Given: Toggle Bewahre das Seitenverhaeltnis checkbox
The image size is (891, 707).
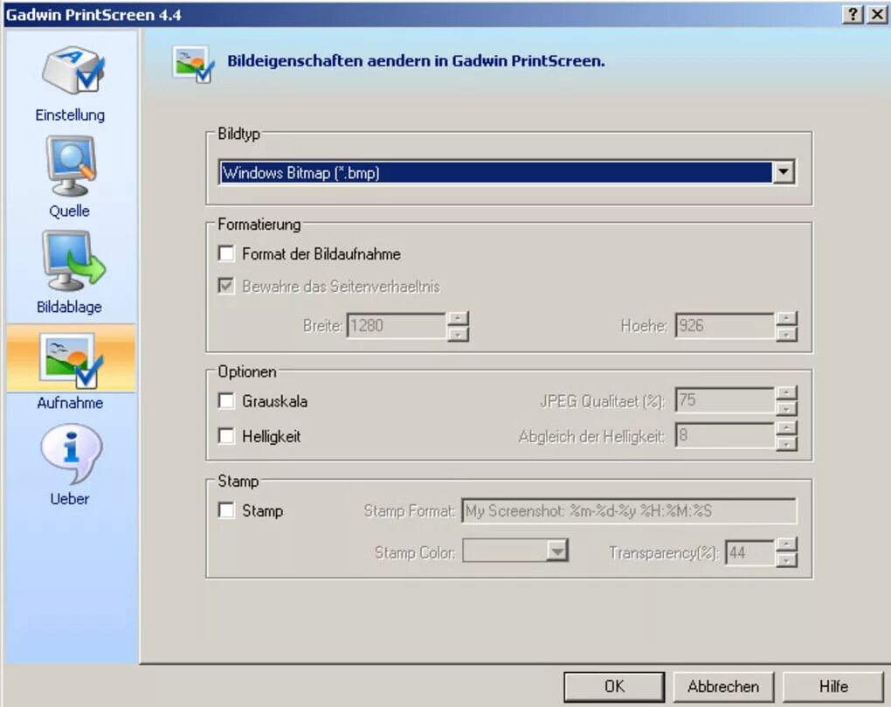Looking at the screenshot, I should click(226, 285).
